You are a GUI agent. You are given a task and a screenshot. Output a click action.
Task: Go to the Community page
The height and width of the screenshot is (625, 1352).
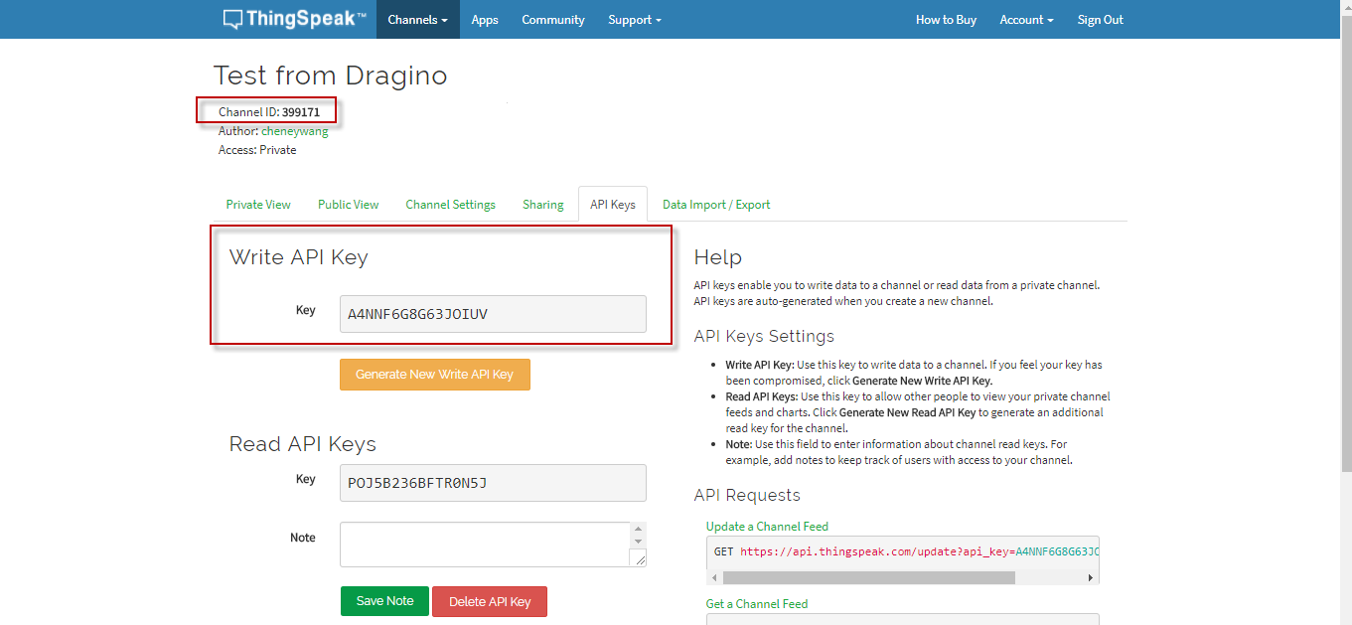coord(553,20)
